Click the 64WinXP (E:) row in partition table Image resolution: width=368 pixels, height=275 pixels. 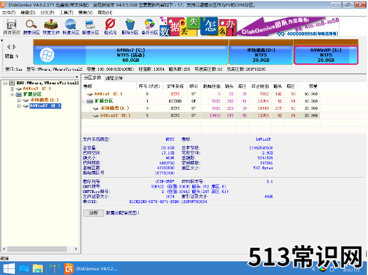201,116
